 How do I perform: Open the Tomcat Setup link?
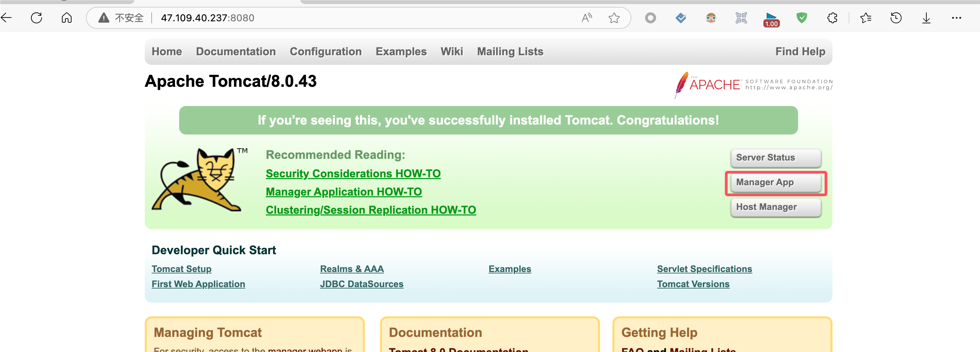[x=181, y=269]
